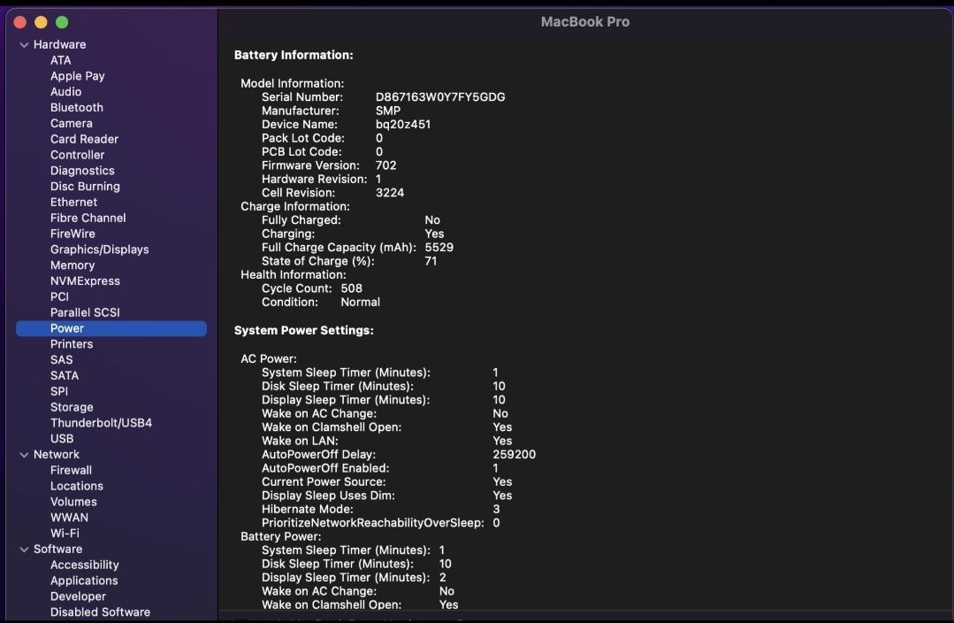Open the Wi-Fi network entry
This screenshot has height=623, width=954.
(65, 534)
